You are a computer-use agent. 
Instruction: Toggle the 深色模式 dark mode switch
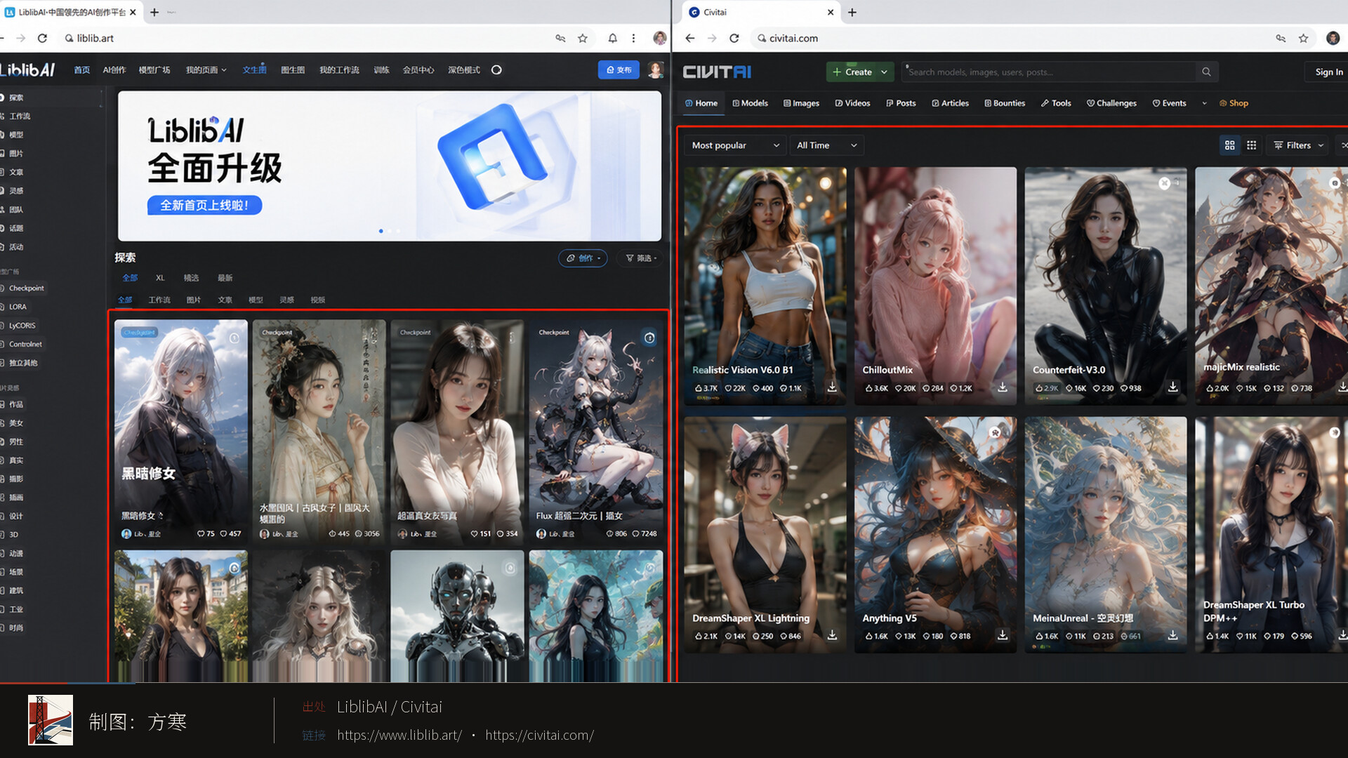pyautogui.click(x=496, y=70)
